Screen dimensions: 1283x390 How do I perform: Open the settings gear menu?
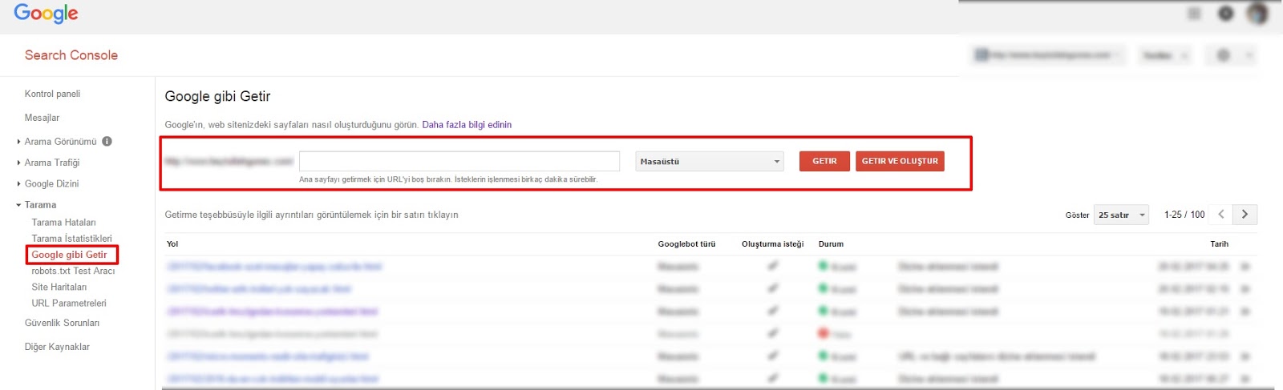pos(1232,55)
